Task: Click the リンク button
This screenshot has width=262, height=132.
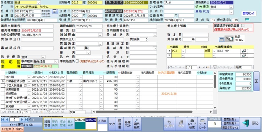Action: coord(111,124)
